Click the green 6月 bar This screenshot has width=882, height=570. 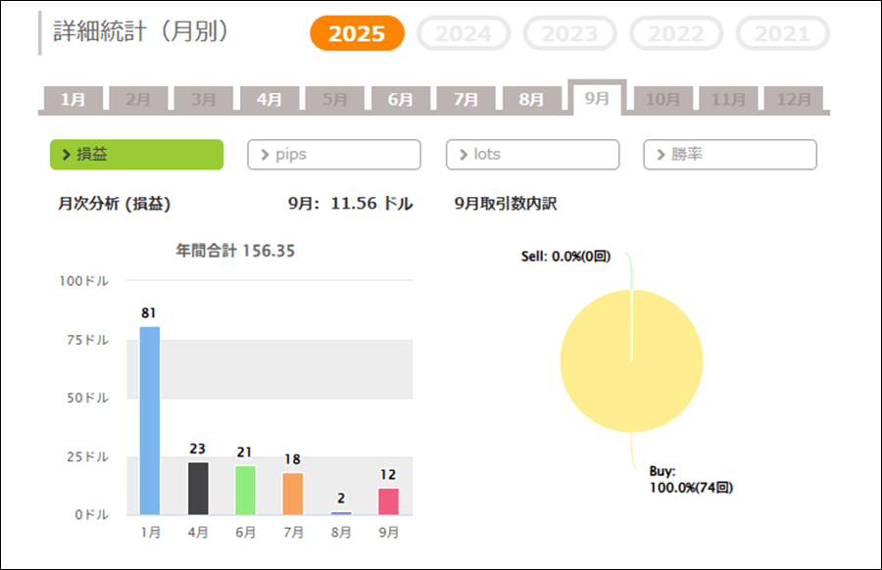click(x=245, y=490)
